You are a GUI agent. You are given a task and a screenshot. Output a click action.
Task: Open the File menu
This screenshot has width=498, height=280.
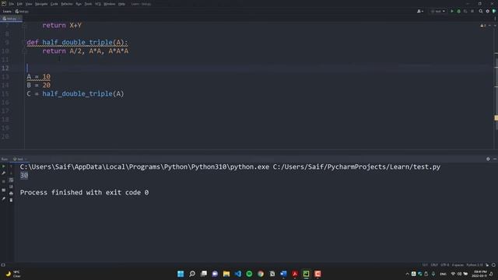click(11, 4)
